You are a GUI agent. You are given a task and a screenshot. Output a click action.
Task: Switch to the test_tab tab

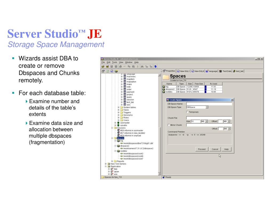click(x=238, y=71)
